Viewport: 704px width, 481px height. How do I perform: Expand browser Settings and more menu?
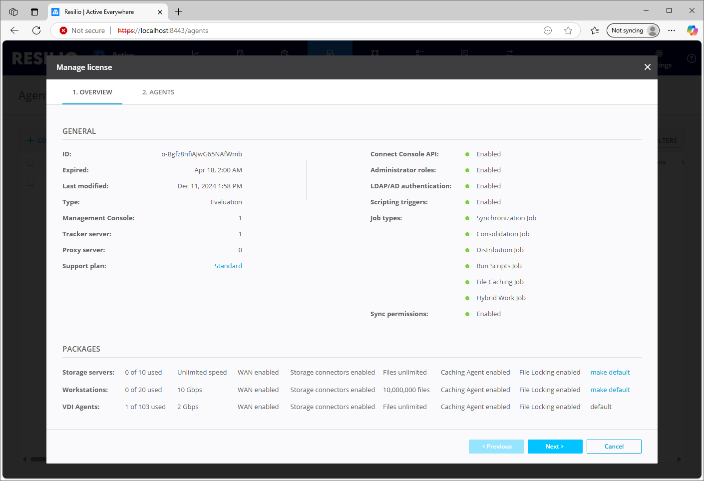(672, 30)
